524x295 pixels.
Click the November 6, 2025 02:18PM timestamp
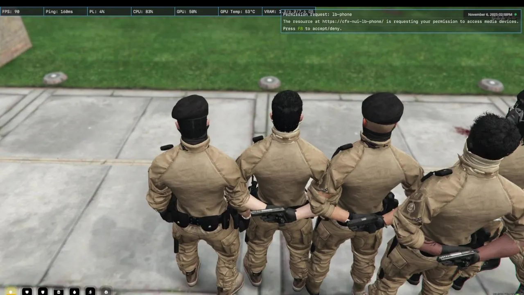[x=490, y=14]
